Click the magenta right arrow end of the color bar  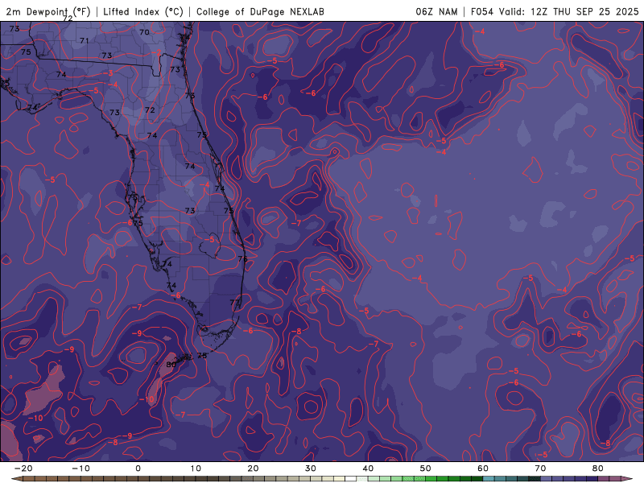point(628,479)
